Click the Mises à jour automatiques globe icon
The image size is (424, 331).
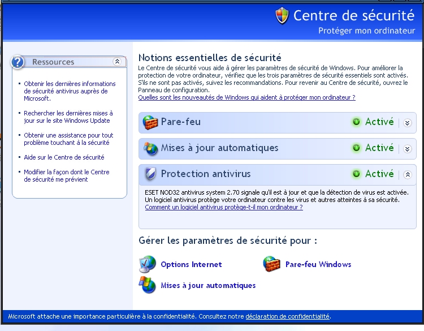click(150, 148)
